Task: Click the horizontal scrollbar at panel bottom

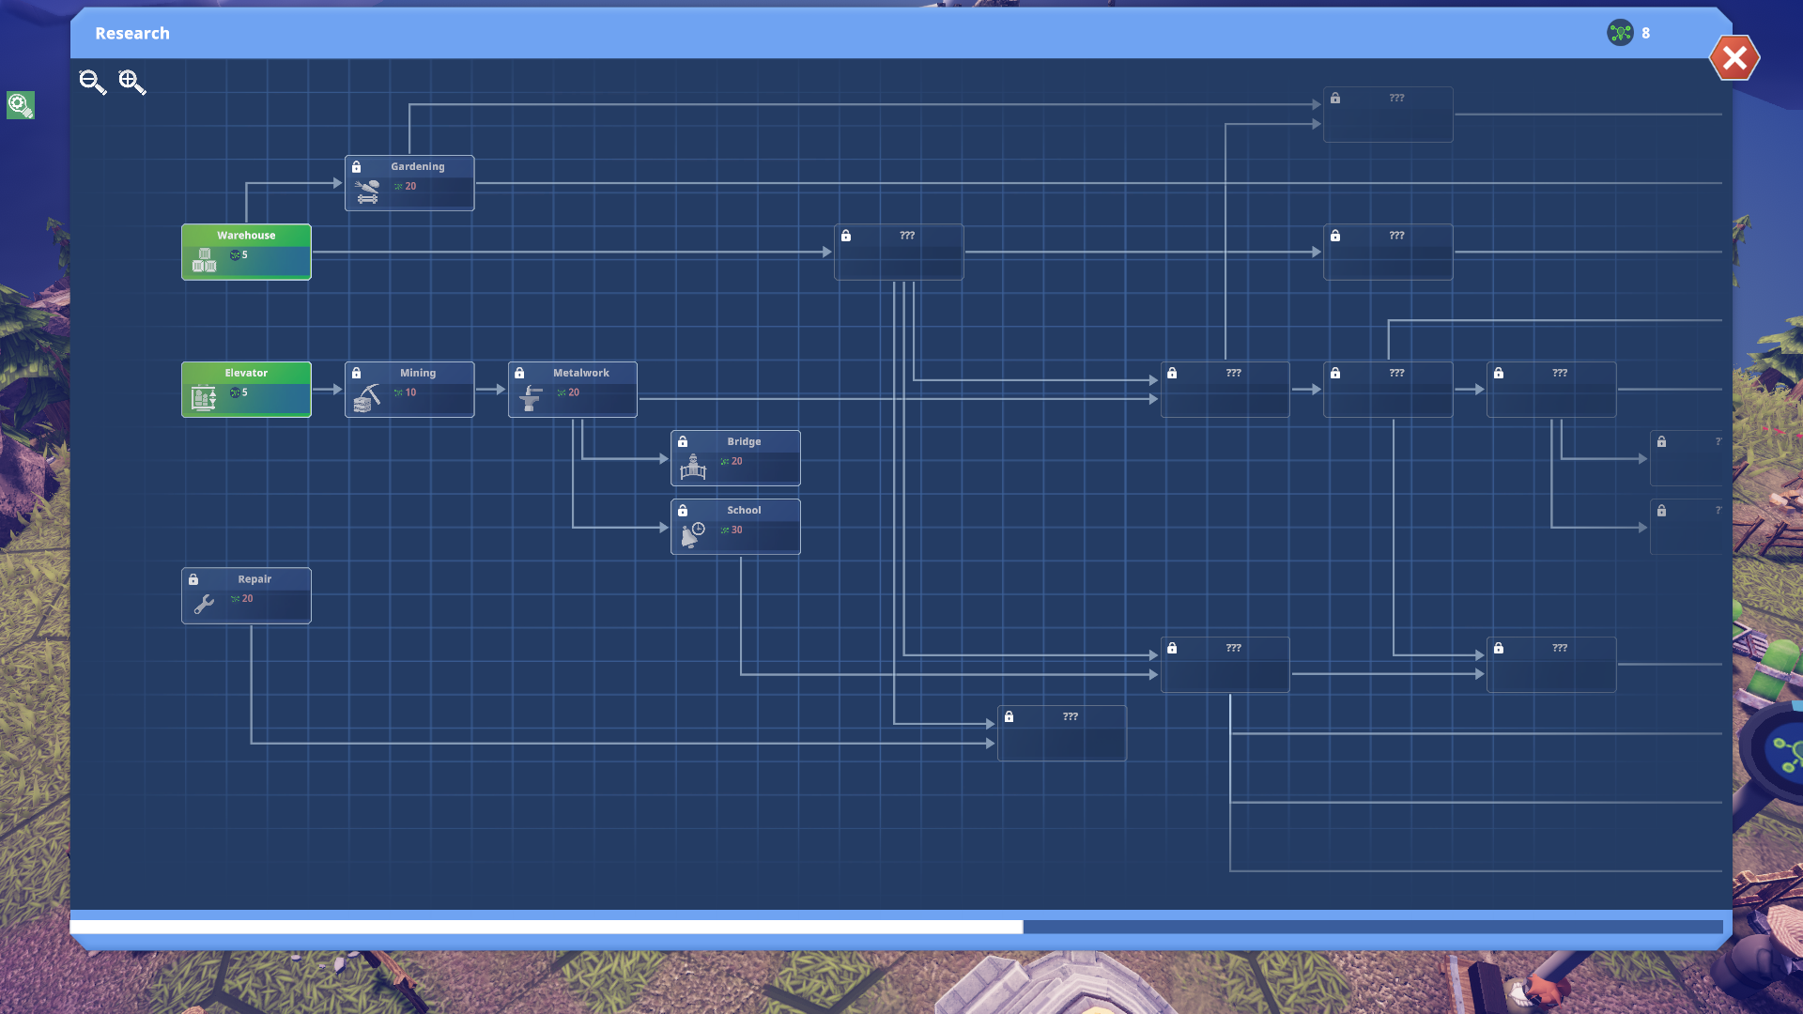Action: pos(547,927)
